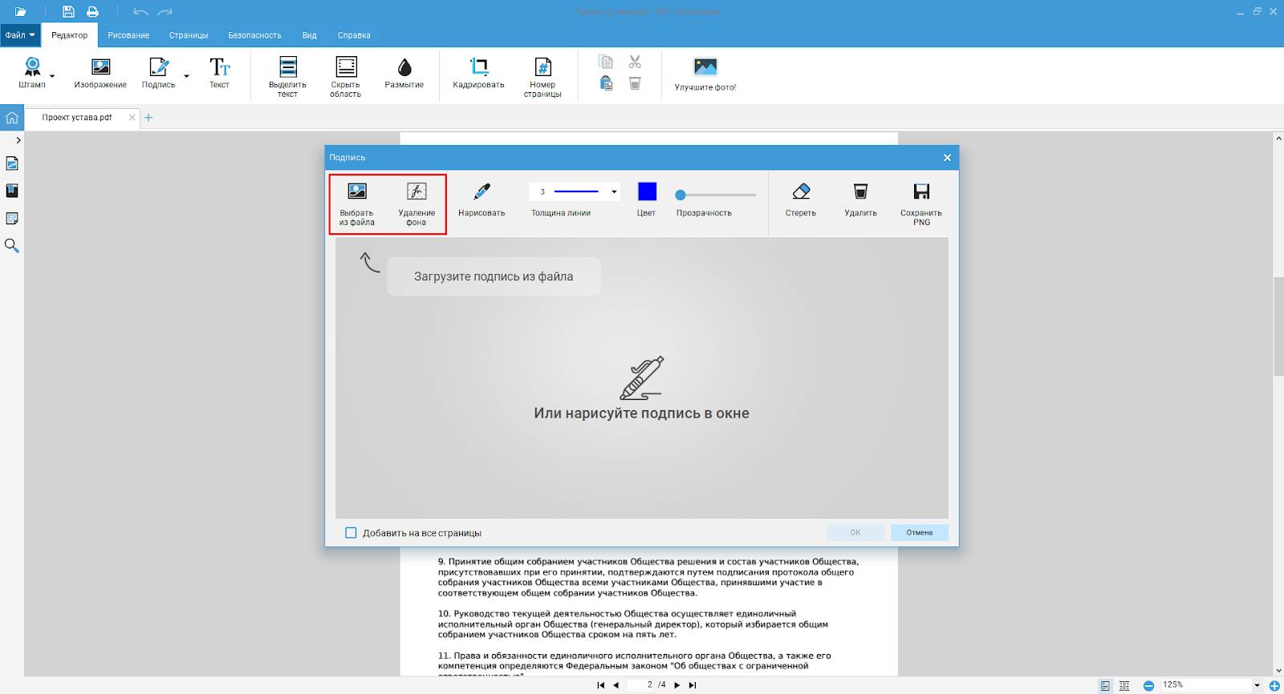Click the print icon in title bar
The width and height of the screenshot is (1284, 694).
(x=93, y=12)
